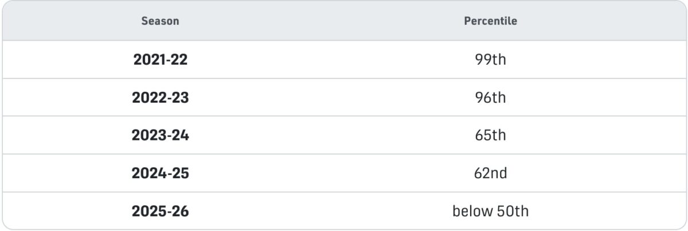Select the 2025-26 season cell
The height and width of the screenshot is (231, 688).
click(x=160, y=212)
